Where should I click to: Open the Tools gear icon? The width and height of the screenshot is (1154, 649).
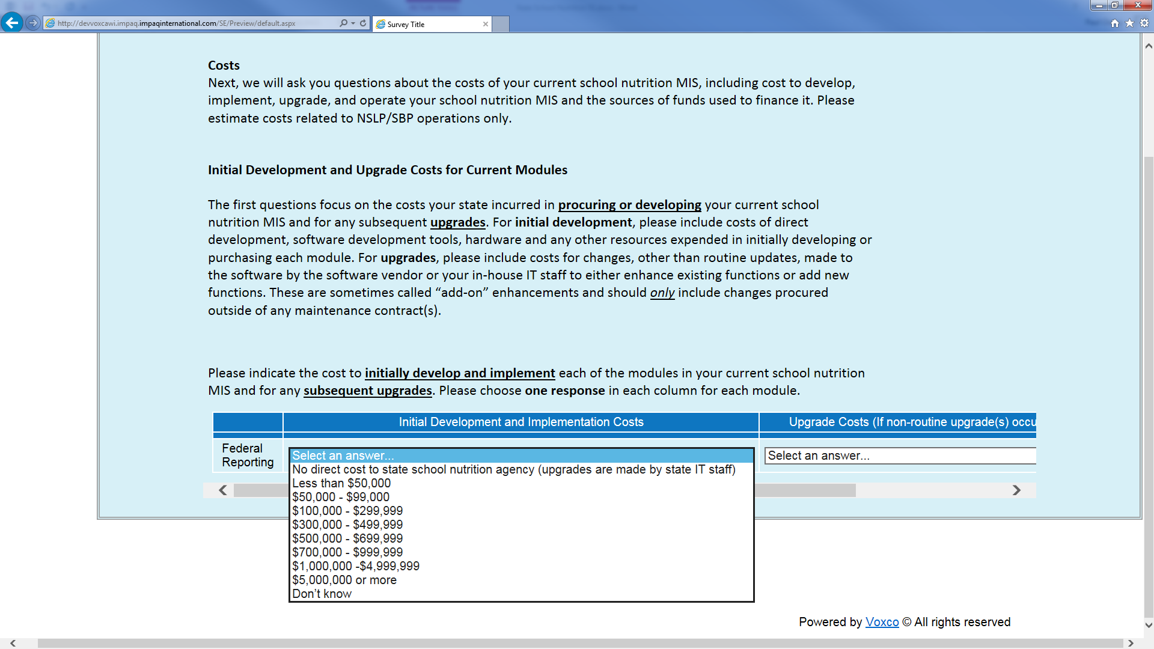pyautogui.click(x=1144, y=23)
